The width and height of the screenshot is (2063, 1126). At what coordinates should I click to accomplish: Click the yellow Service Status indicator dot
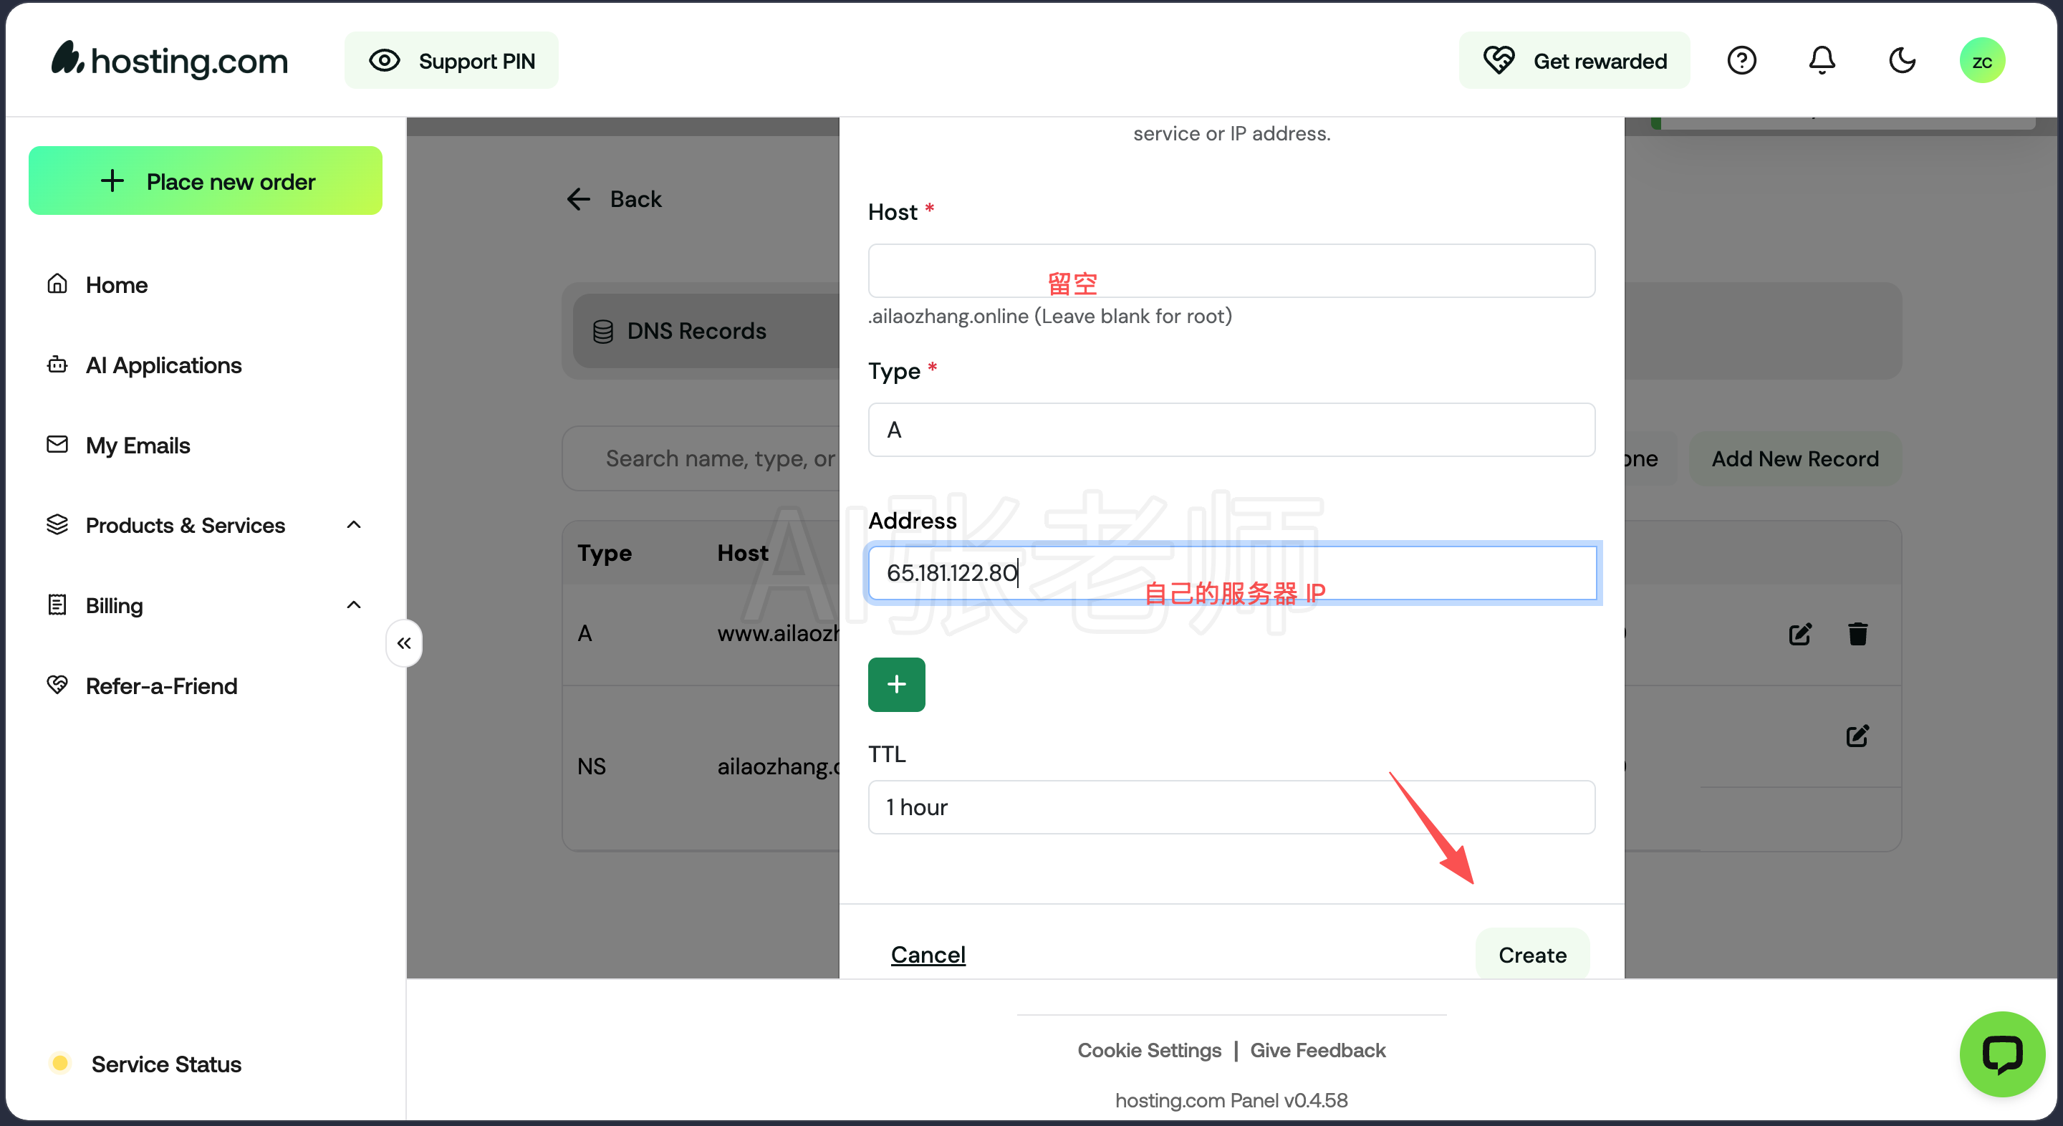click(x=59, y=1063)
